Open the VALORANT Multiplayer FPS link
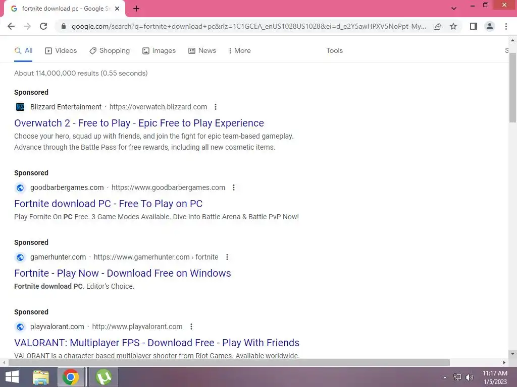The image size is (517, 387). pyautogui.click(x=157, y=343)
